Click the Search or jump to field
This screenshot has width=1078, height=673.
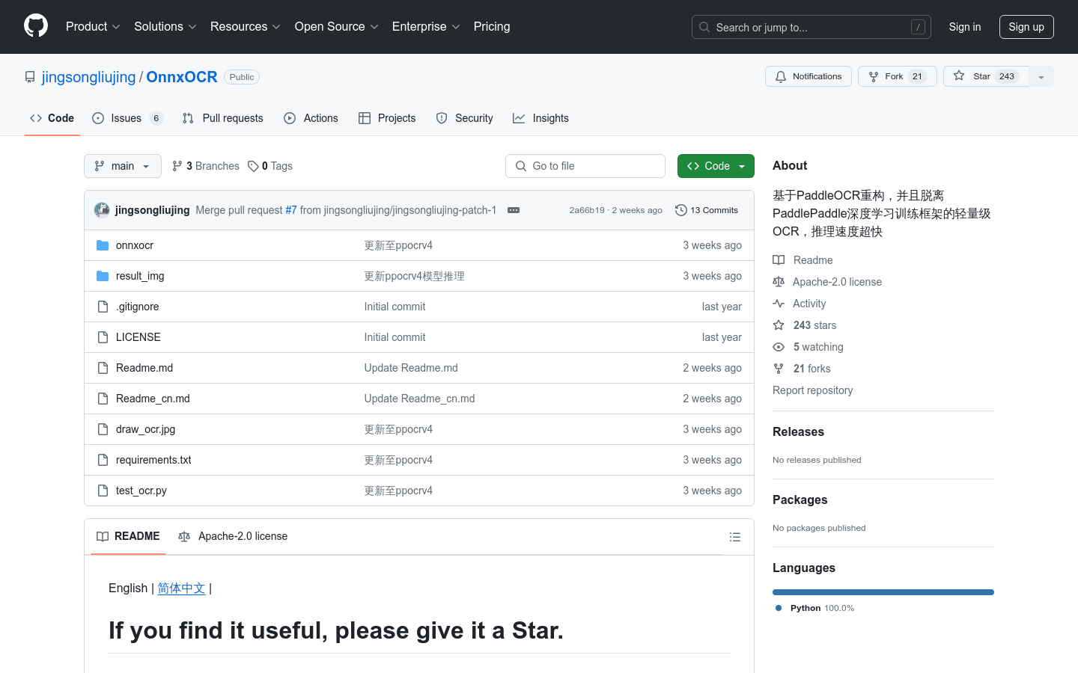pos(811,27)
